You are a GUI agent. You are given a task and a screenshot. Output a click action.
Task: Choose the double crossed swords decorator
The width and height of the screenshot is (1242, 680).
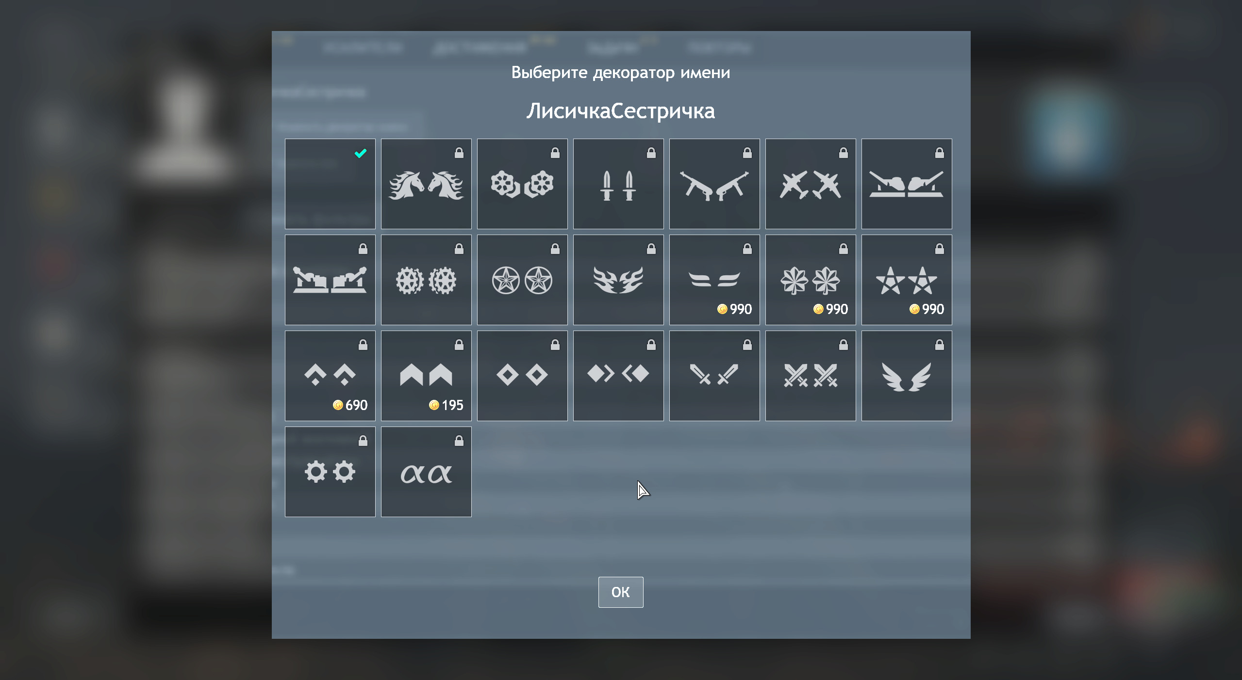[x=810, y=376]
